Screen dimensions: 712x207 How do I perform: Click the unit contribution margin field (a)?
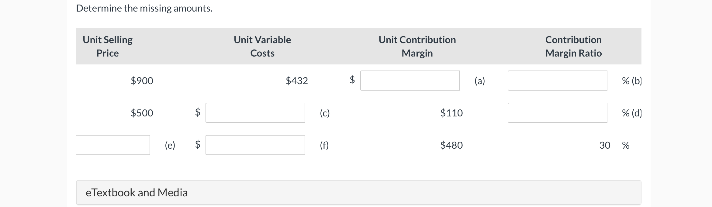(410, 81)
